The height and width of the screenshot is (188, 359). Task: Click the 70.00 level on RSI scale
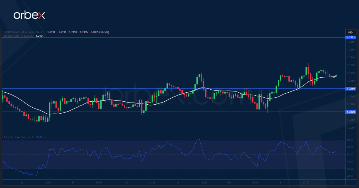pyautogui.click(x=350, y=140)
